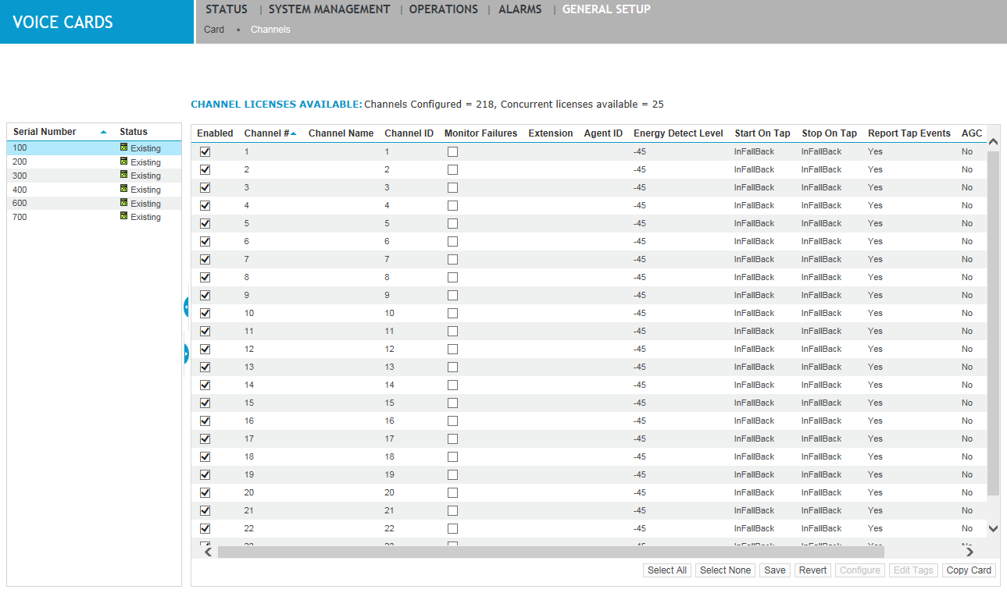This screenshot has height=593, width=1007.
Task: Open the System Management menu
Action: [x=329, y=9]
